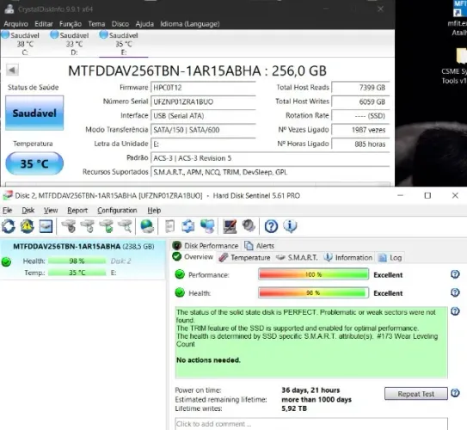Open the alert bell warning toolbar icon
The height and width of the screenshot is (430, 467).
coord(28,226)
